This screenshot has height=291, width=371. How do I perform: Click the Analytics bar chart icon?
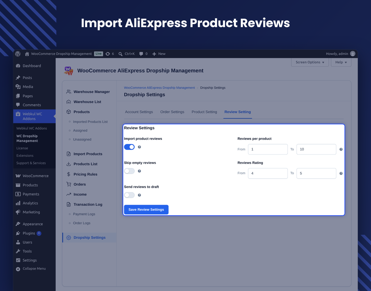click(18, 203)
